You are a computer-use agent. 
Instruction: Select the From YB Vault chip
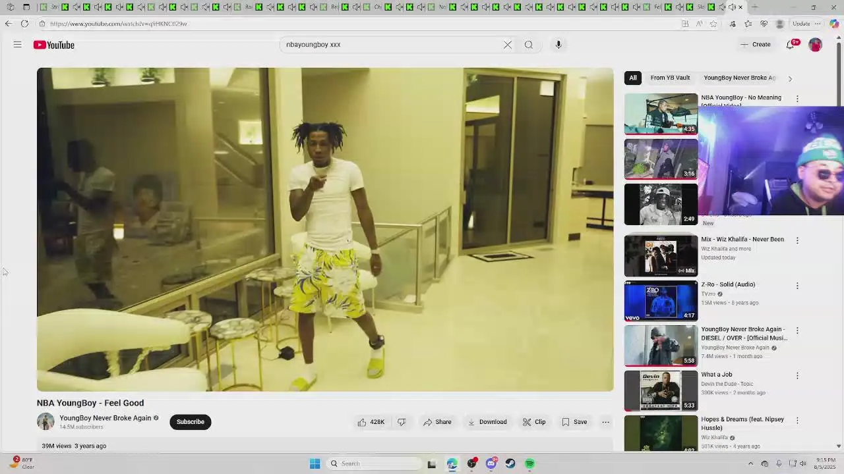[x=670, y=78]
